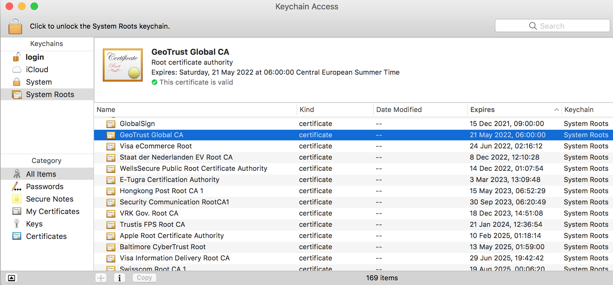This screenshot has width=613, height=285.
Task: Click the GlobalSign certificate icon
Action: click(x=111, y=124)
